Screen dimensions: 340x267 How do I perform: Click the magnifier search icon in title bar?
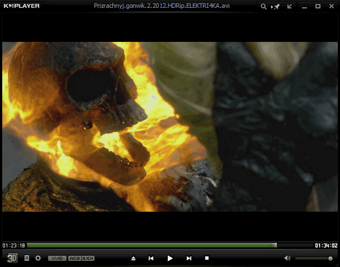pyautogui.click(x=263, y=6)
